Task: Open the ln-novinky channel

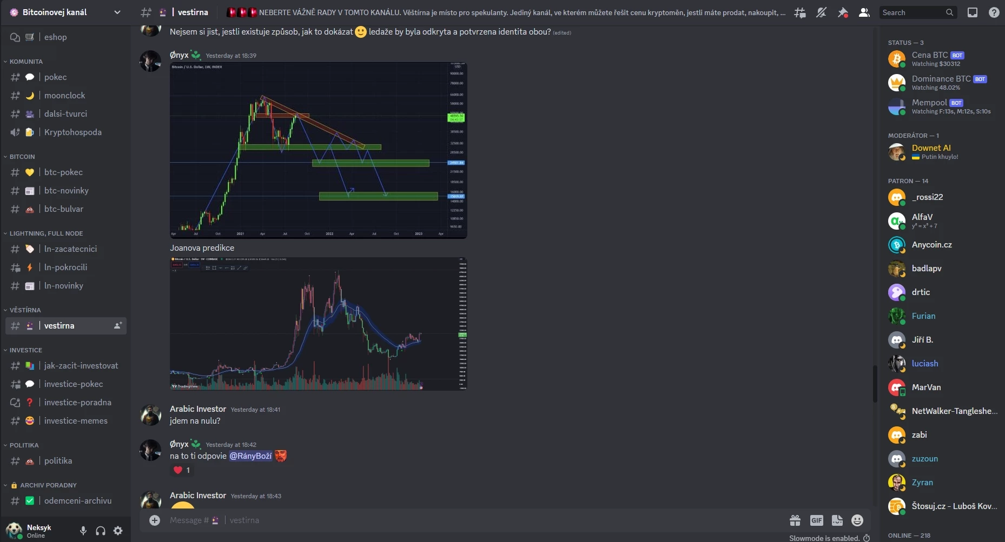Action: [66, 286]
